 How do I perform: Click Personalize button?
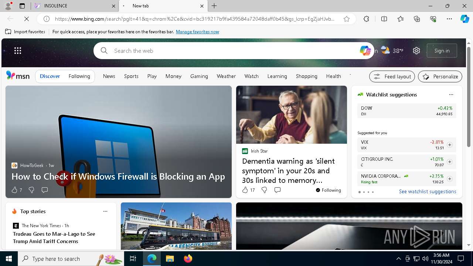[x=440, y=76]
